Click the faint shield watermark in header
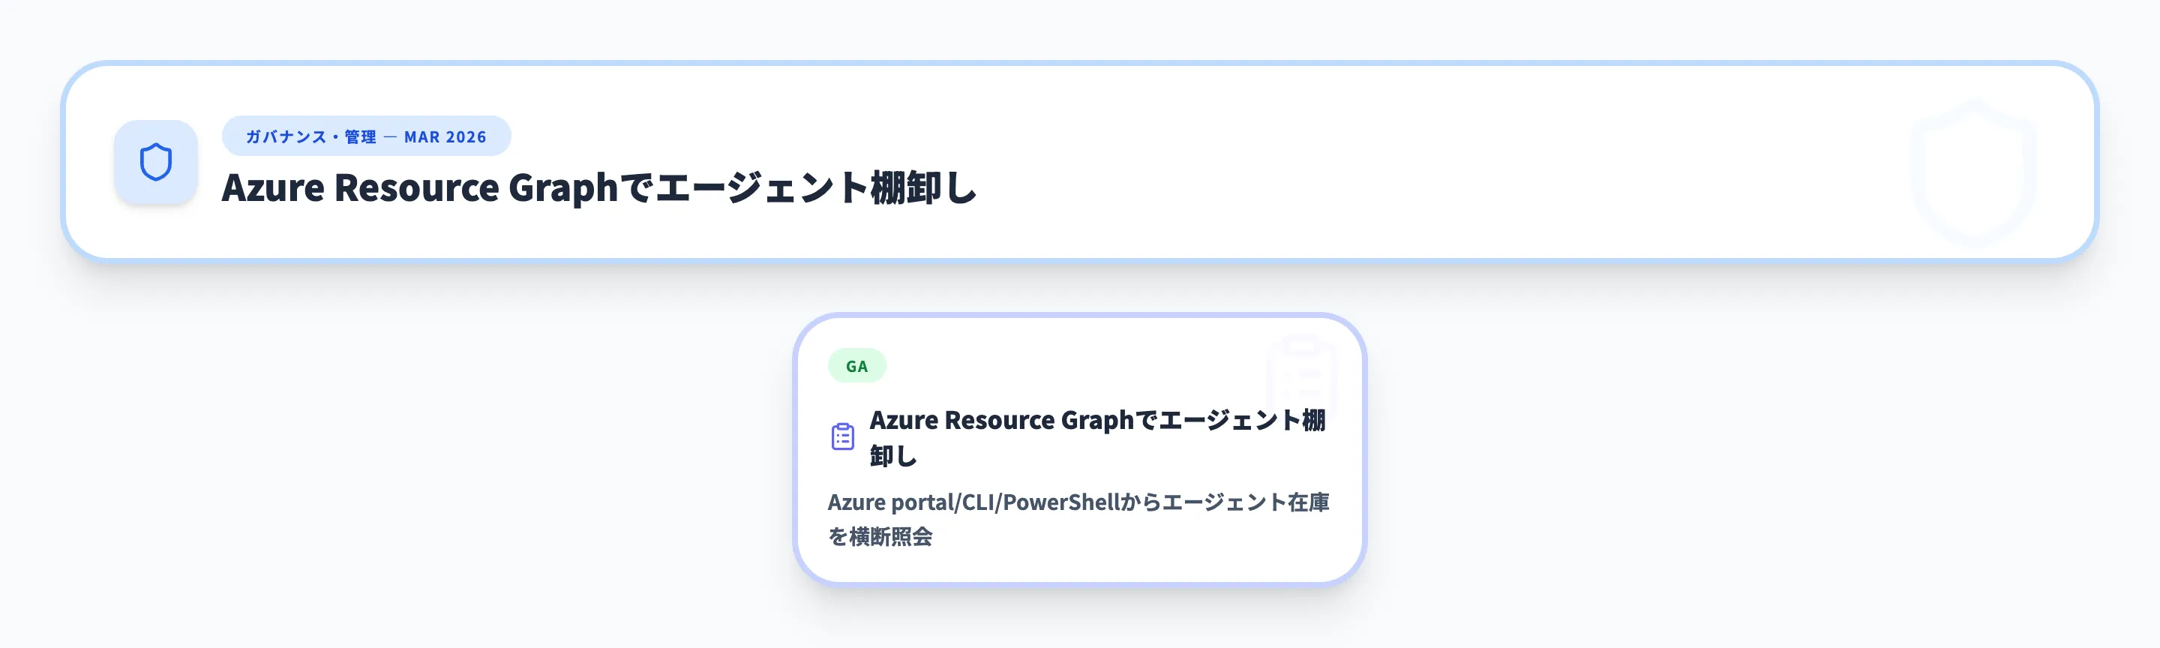This screenshot has height=648, width=2160. point(1972,172)
